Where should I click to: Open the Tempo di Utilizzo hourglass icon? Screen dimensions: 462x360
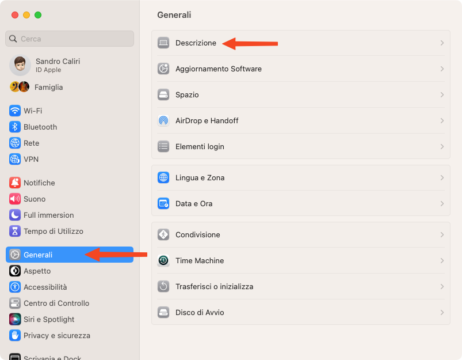[x=15, y=232]
